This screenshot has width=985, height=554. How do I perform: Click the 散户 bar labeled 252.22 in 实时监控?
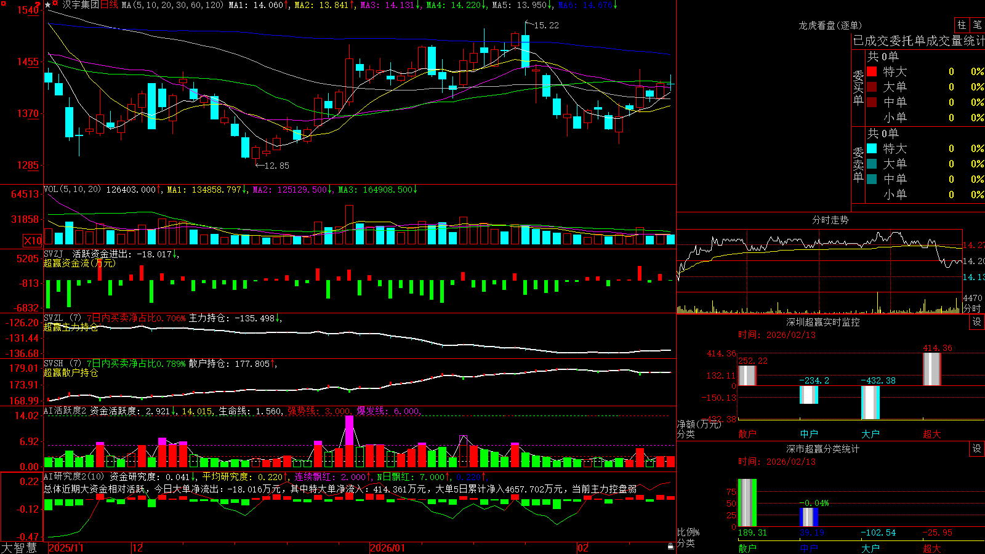tap(747, 375)
